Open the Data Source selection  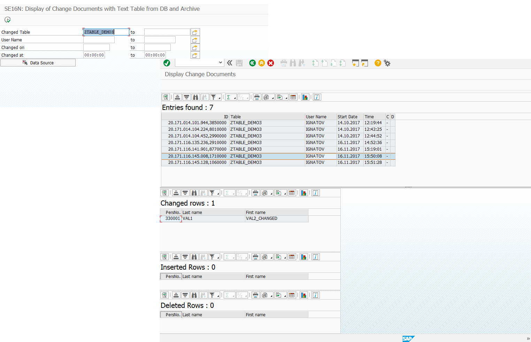(38, 63)
